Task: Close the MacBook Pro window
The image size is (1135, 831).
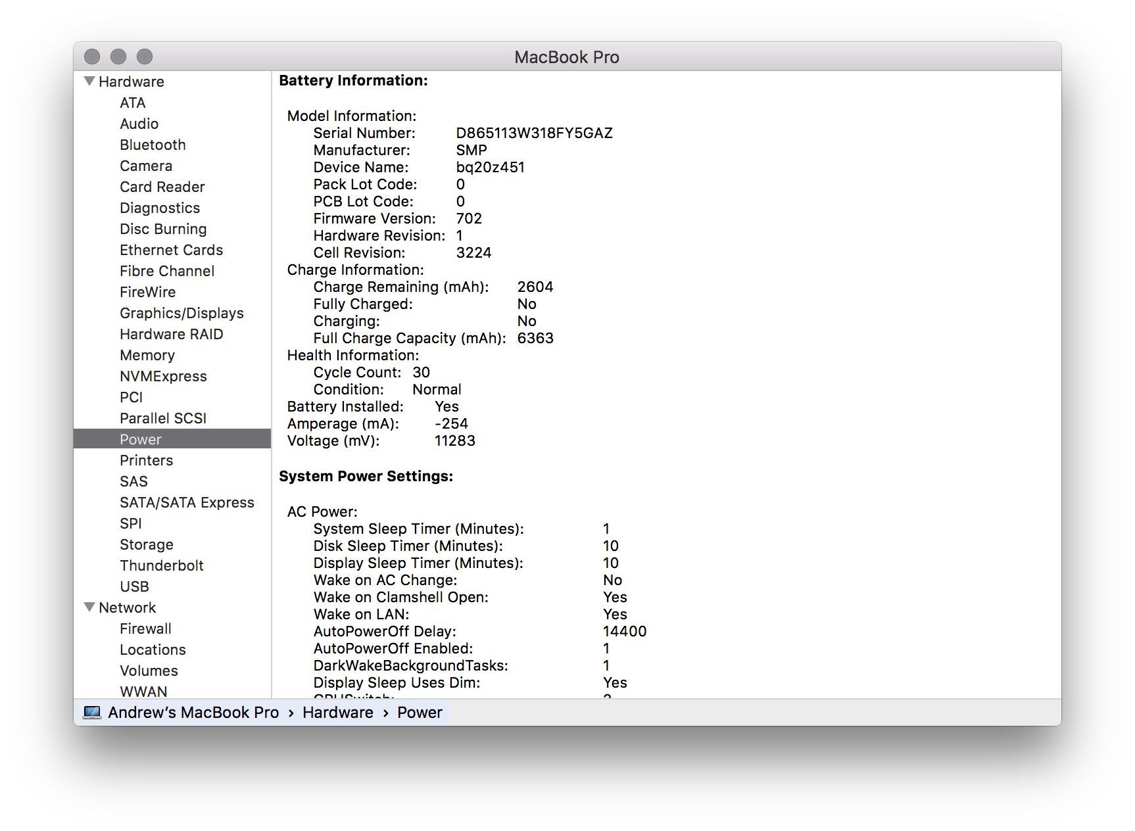Action: tap(92, 57)
